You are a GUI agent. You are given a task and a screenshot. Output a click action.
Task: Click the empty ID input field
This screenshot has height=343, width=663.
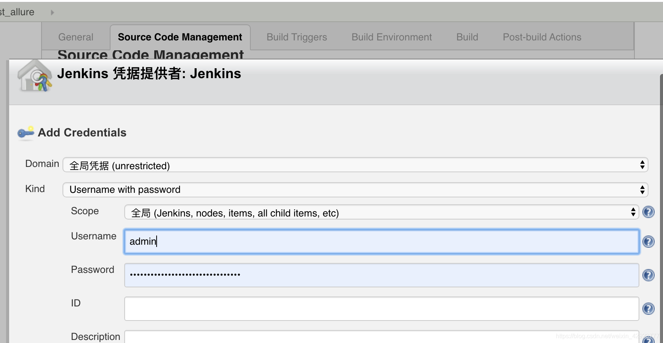[x=381, y=308]
